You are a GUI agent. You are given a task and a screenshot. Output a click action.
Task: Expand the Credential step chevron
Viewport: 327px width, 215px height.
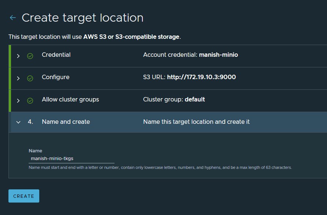[18, 56]
